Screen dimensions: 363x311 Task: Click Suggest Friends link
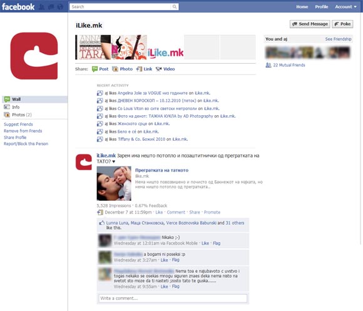[18, 125]
